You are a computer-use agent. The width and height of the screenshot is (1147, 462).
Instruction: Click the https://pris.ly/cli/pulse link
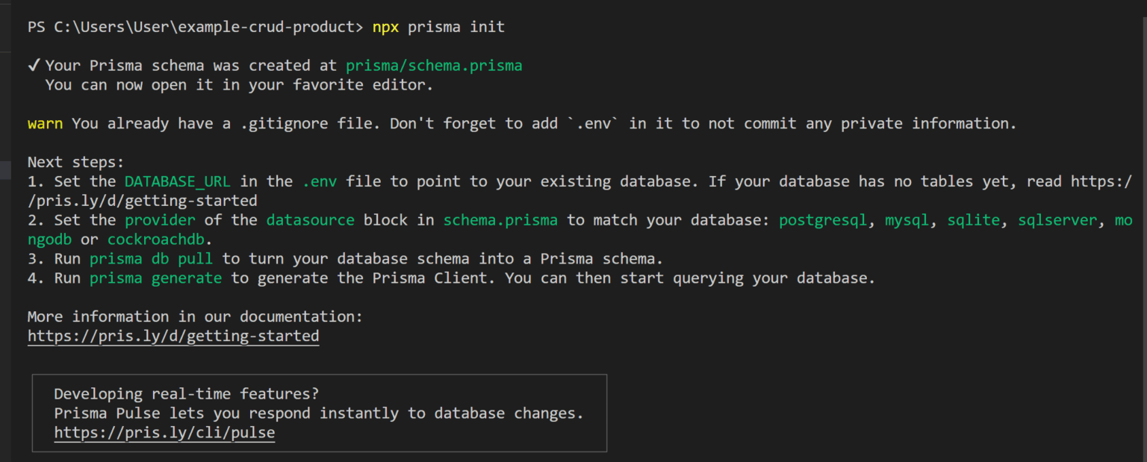(x=164, y=432)
